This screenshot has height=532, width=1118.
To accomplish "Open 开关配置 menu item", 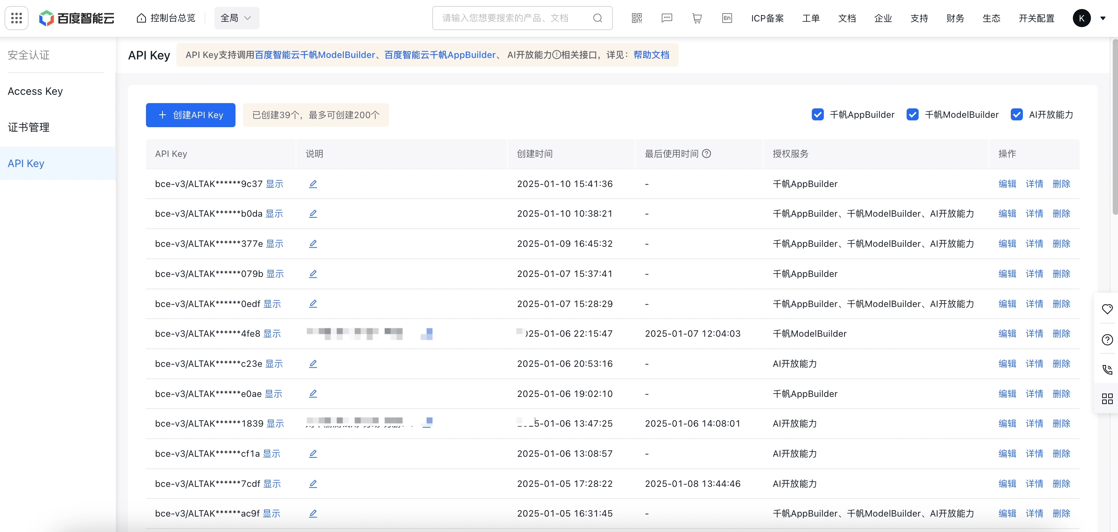I will [x=1036, y=18].
